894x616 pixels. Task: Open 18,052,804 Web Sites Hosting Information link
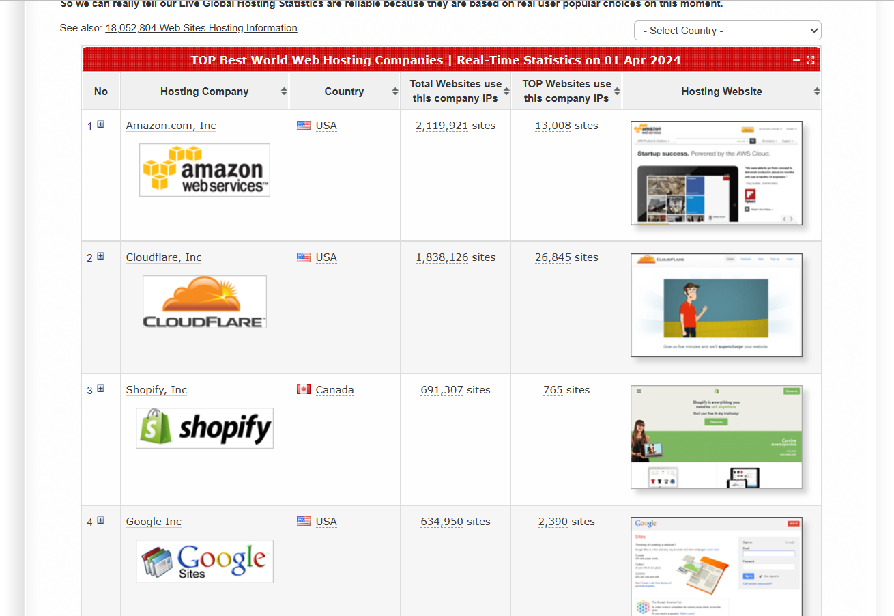coord(201,28)
